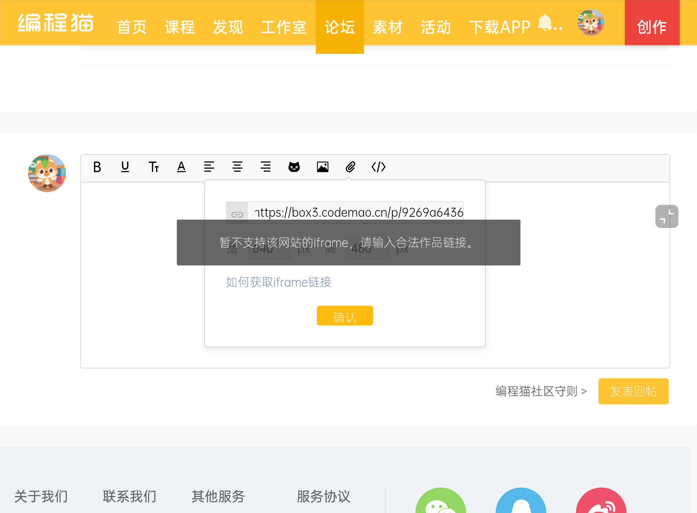Open the WeChat social icon
Viewport: 697px width, 513px height.
tap(441, 500)
